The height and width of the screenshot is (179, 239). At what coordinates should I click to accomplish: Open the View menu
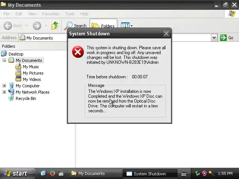32,14
